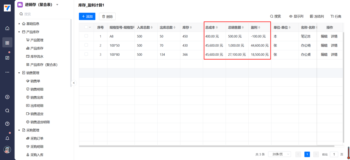
Task: Tick the checkbox for row 3 (100*80)
Action: click(86, 54)
